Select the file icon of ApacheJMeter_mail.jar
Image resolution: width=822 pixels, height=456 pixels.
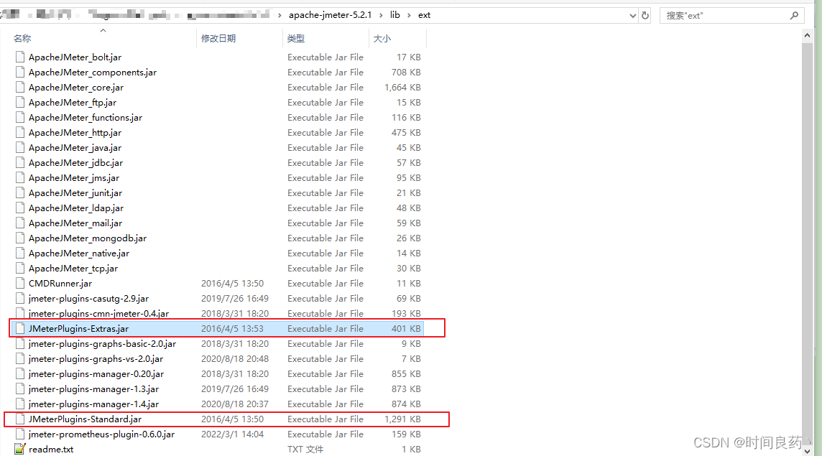pos(20,223)
